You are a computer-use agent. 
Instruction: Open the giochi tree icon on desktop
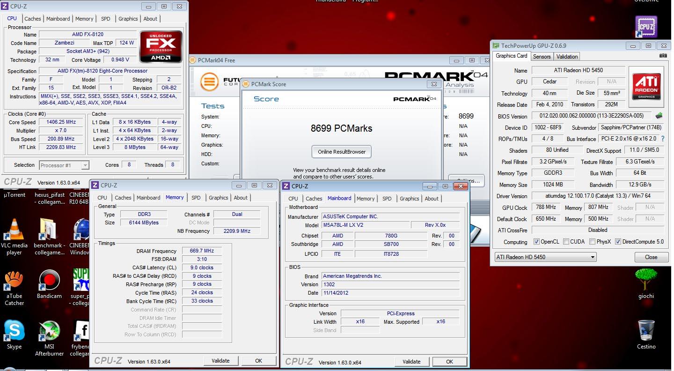tap(646, 284)
